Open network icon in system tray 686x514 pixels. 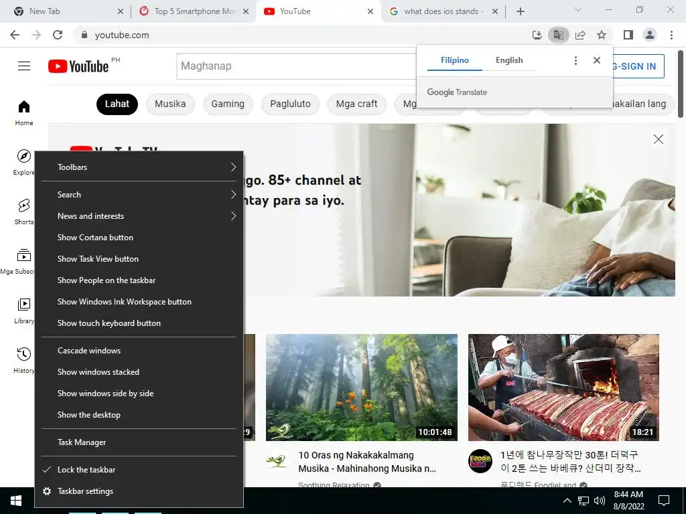click(x=584, y=501)
